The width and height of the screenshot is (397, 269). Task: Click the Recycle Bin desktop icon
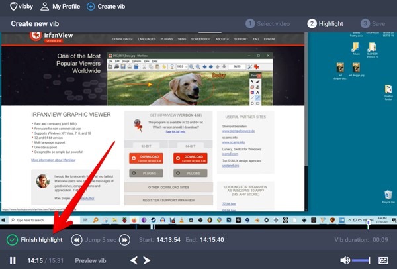click(388, 197)
